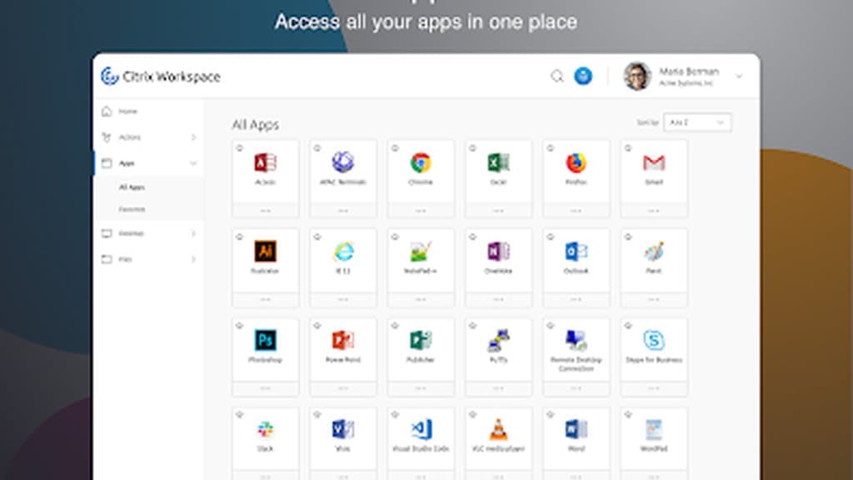Open more options on PowerPoint card
Image resolution: width=853 pixels, height=480 pixels.
(x=342, y=388)
